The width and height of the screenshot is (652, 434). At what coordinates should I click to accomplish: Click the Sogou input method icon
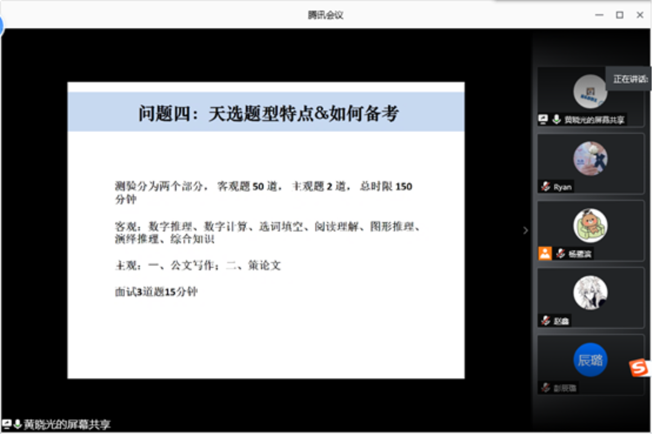pyautogui.click(x=639, y=368)
